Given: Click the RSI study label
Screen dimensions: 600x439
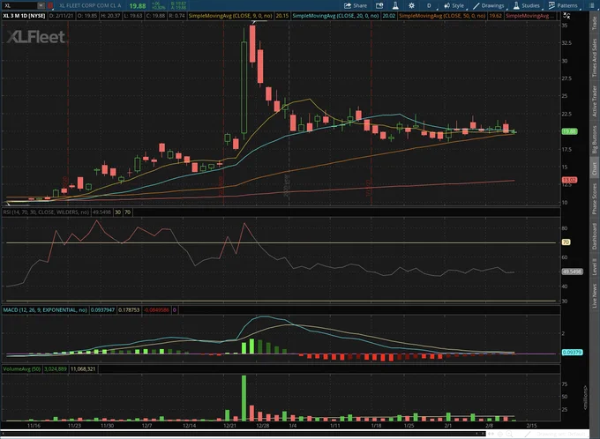Looking at the screenshot, I should coord(46,212).
